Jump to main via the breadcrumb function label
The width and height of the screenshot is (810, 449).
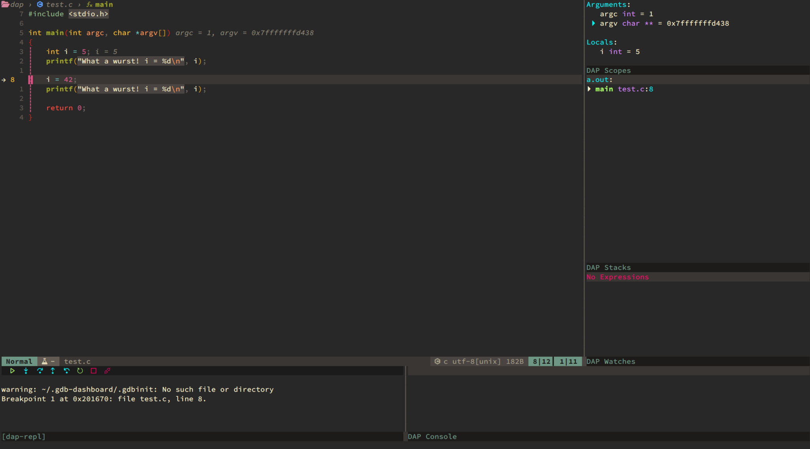(x=103, y=4)
